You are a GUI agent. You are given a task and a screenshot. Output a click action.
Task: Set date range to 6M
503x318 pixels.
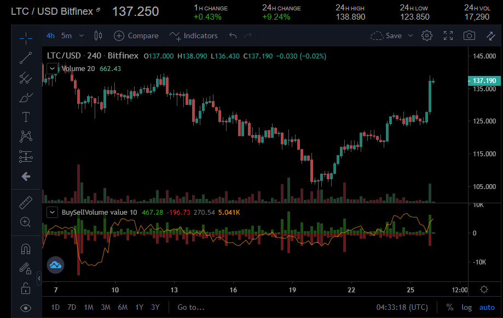tap(123, 308)
